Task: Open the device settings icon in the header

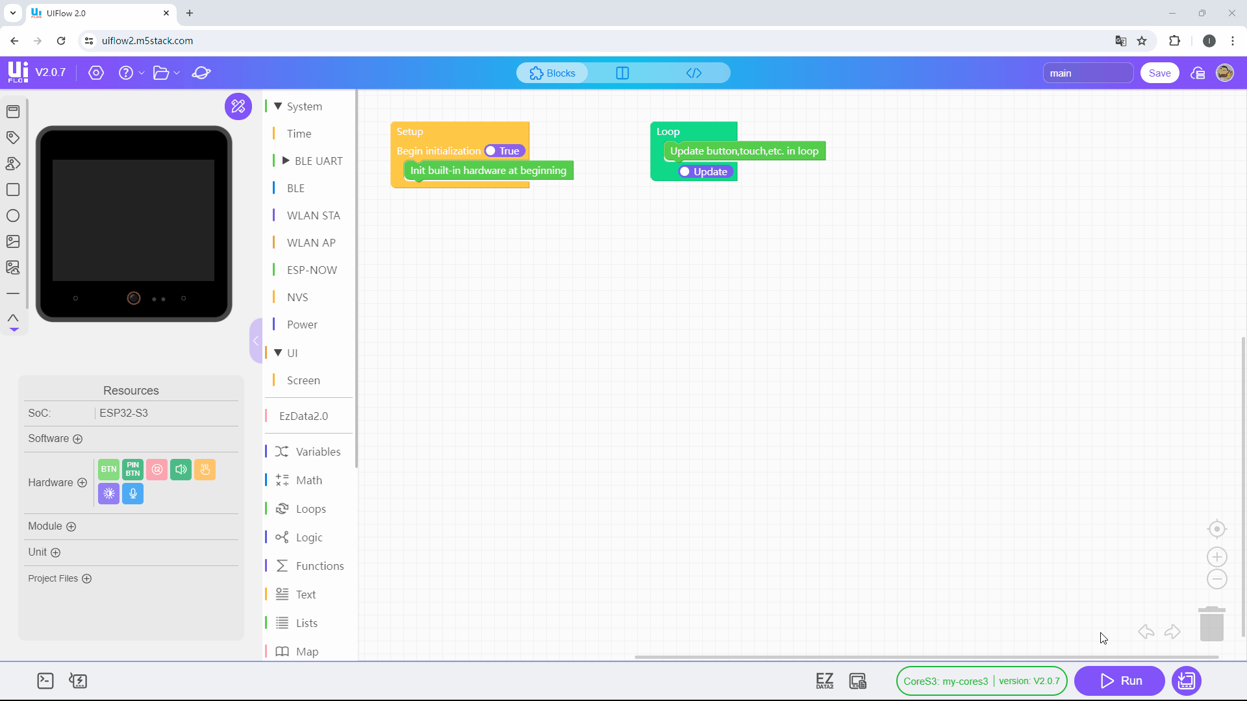Action: 96,73
